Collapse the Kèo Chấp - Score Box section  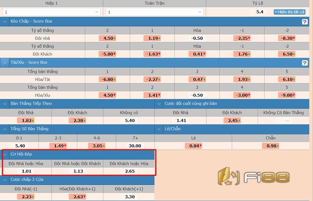[x=4, y=21]
